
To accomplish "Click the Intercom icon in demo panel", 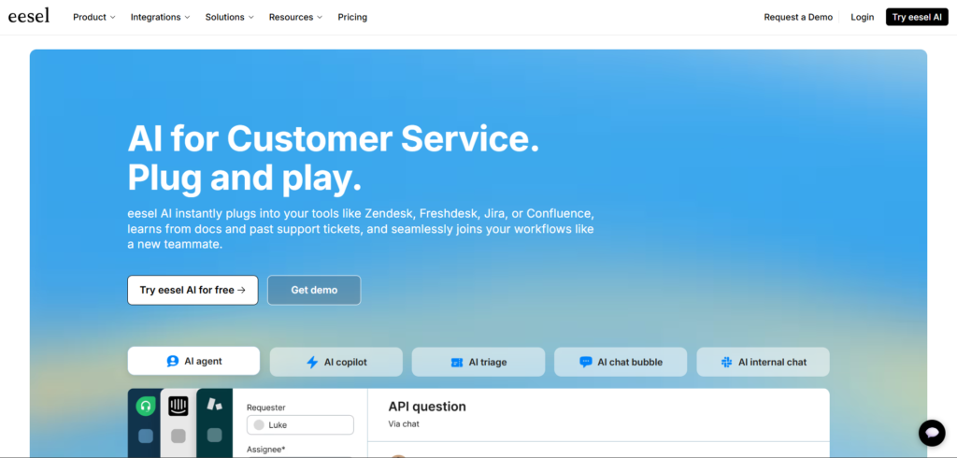I will point(179,406).
